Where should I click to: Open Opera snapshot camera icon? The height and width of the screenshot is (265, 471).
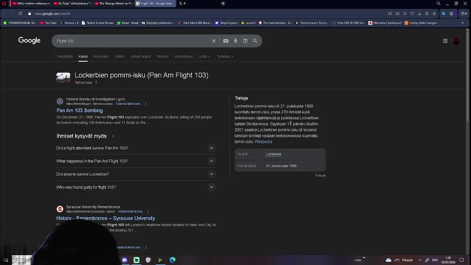[x=397, y=14]
